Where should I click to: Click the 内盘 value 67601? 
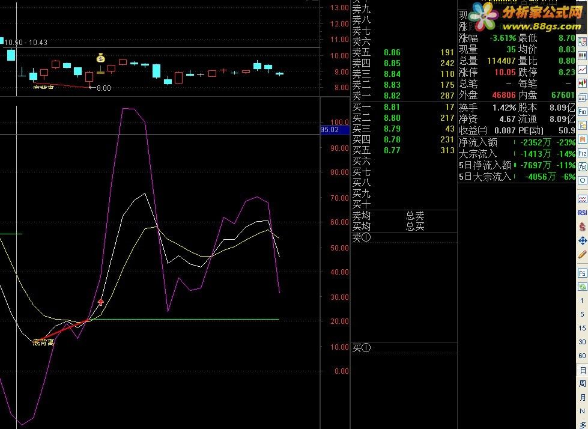[x=563, y=96]
